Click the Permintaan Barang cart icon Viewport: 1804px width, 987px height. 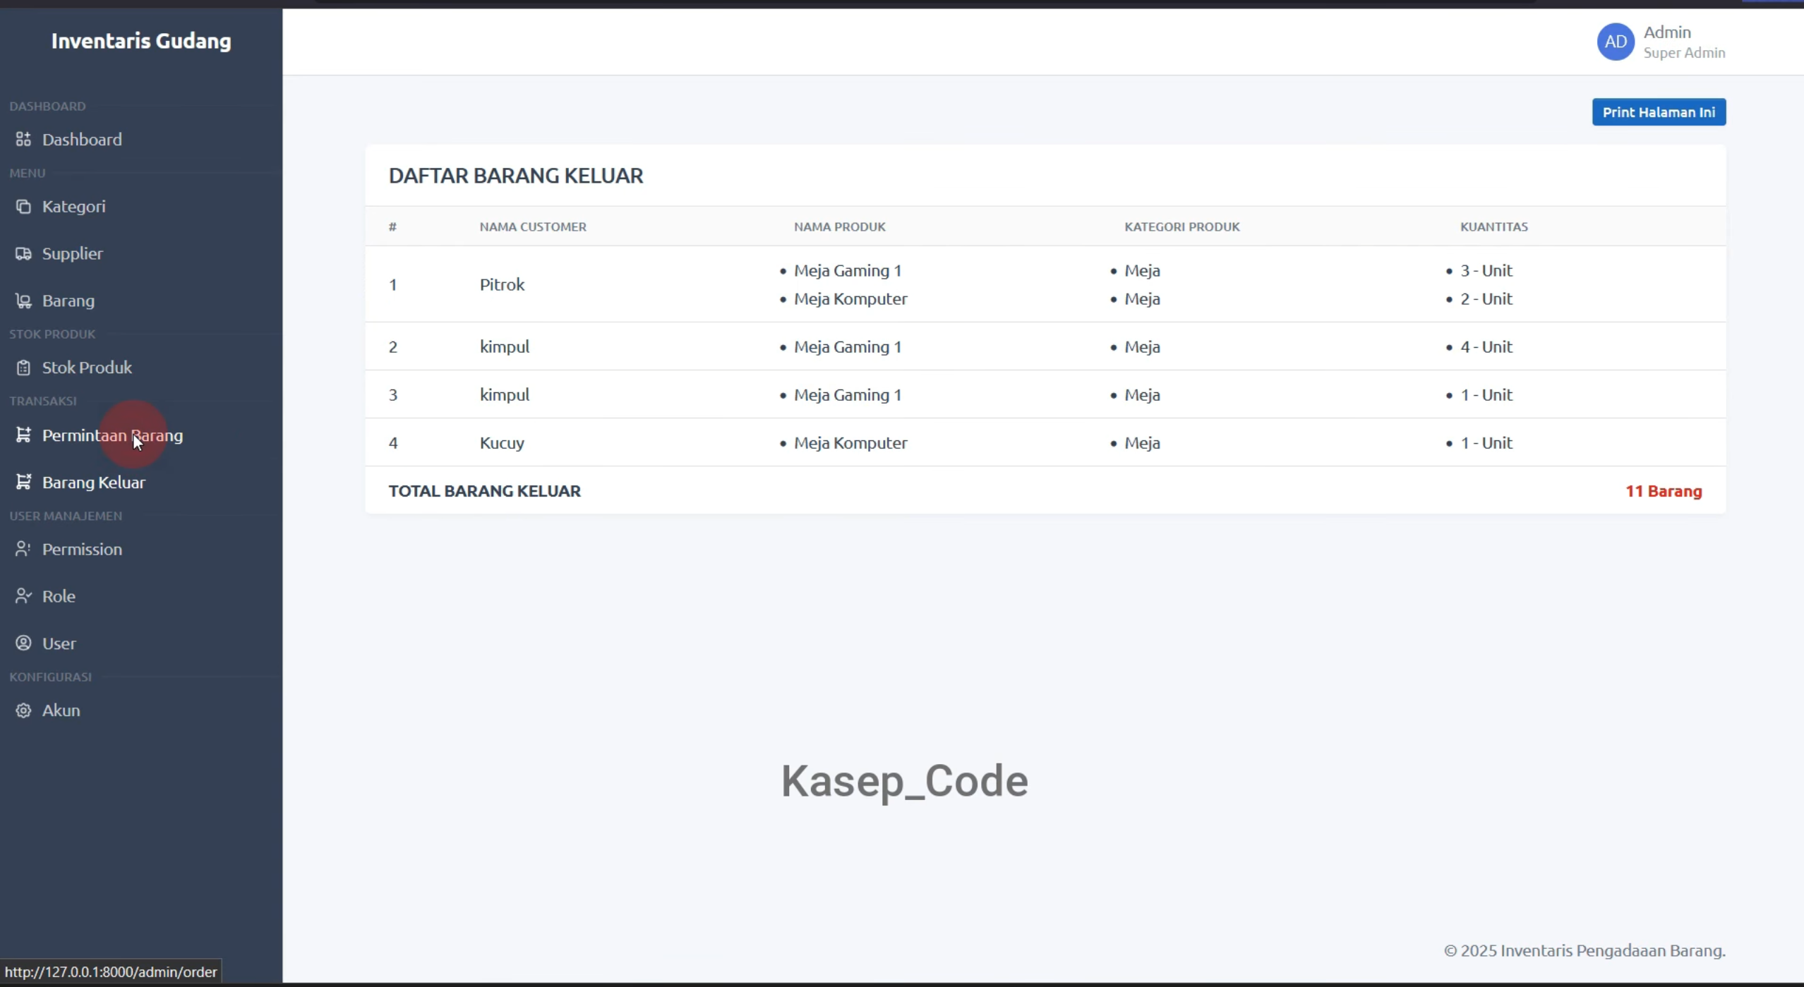click(x=23, y=435)
